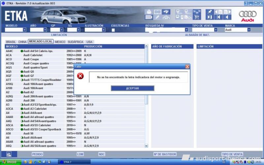Screen dimensions: 264x165
Task: Open the AÑO dropdown
Action: [x=45, y=30]
